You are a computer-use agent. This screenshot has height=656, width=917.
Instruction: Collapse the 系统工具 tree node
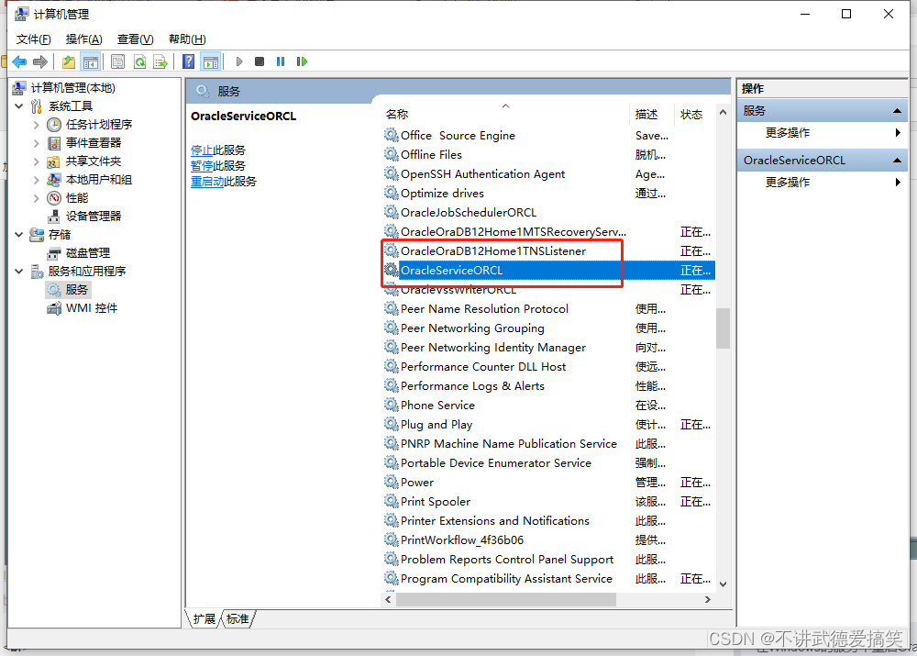coord(19,106)
